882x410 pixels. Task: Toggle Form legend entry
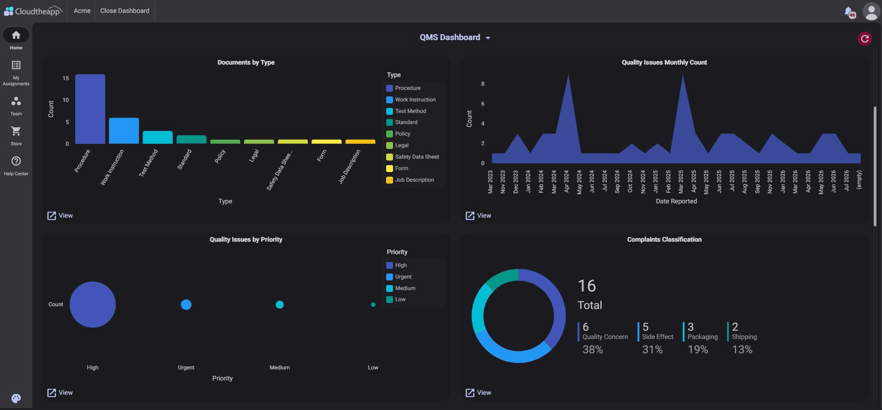(397, 168)
